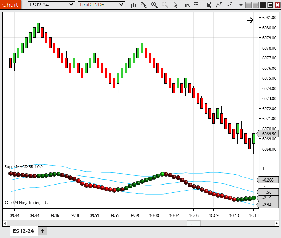281x238 pixels.
Task: Add a new tab with plus button
Action: [42, 231]
